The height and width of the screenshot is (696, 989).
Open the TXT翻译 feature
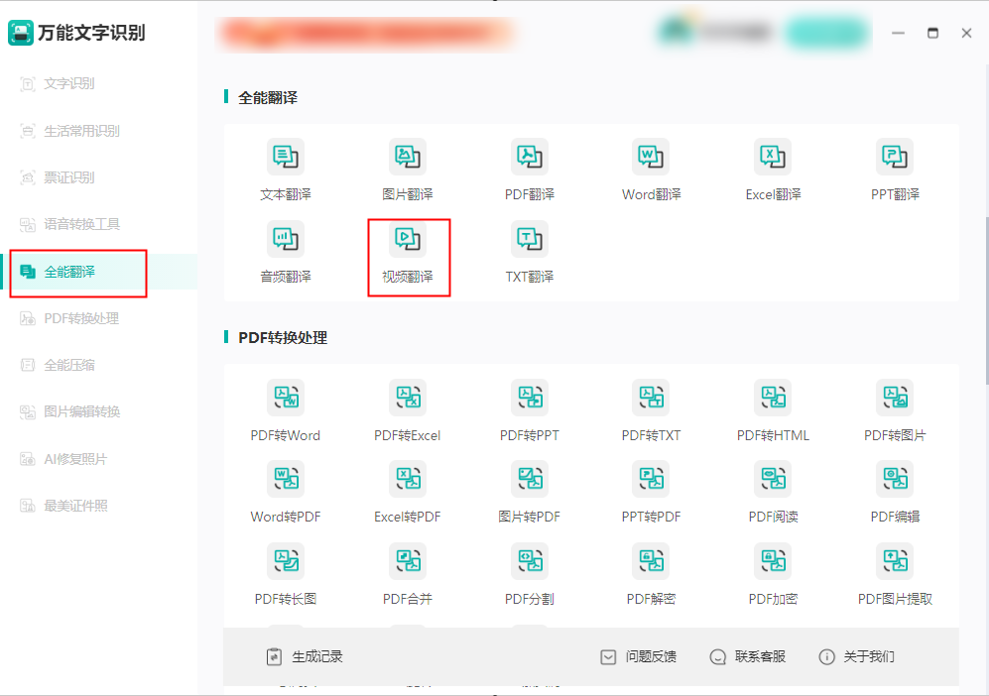[530, 257]
